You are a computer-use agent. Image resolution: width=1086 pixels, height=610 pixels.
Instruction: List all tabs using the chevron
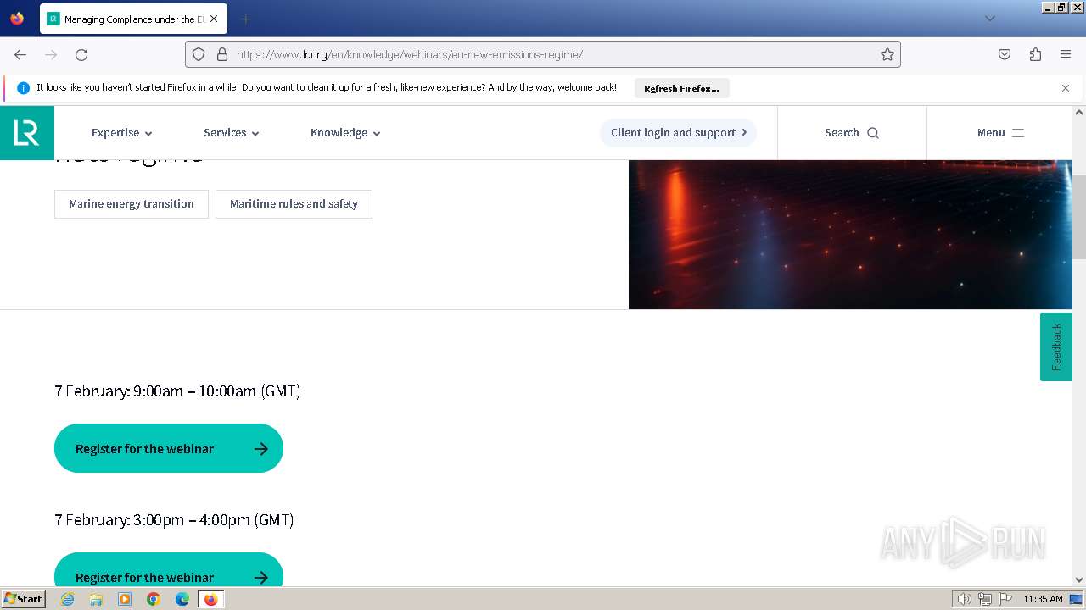click(x=989, y=19)
